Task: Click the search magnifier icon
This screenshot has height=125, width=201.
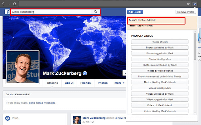Action: click(95, 12)
